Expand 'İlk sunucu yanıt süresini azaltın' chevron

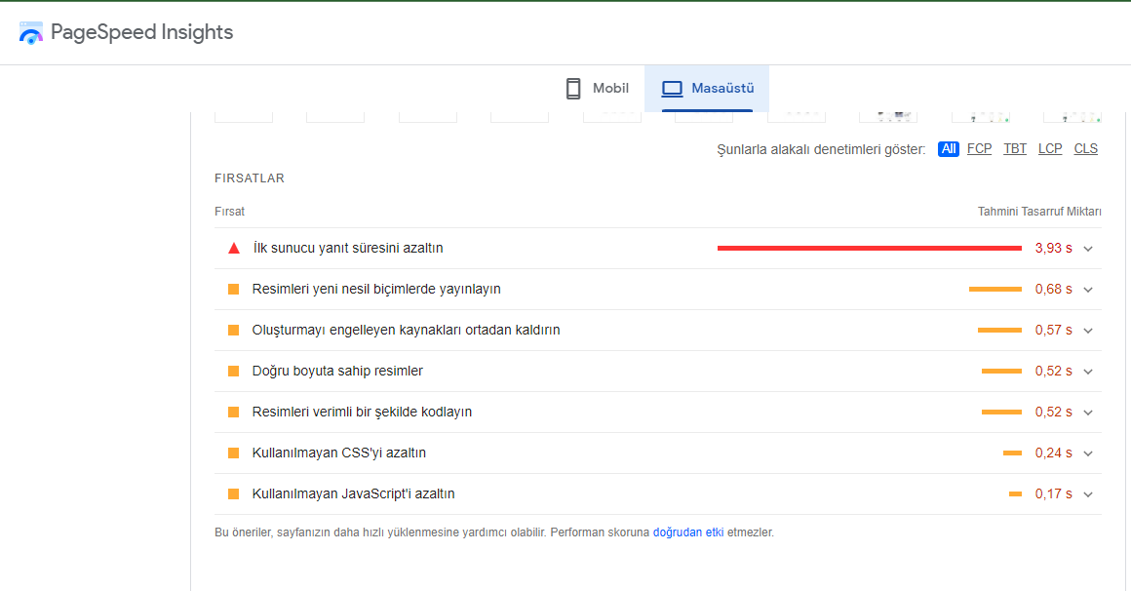tap(1088, 249)
